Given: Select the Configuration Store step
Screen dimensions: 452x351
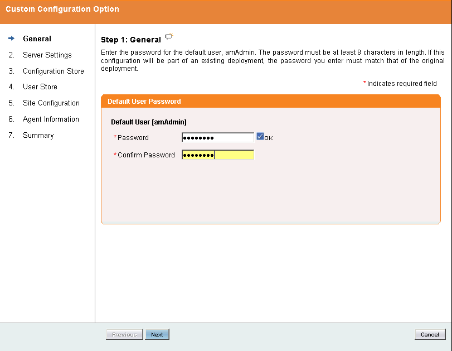Looking at the screenshot, I should click(x=54, y=71).
